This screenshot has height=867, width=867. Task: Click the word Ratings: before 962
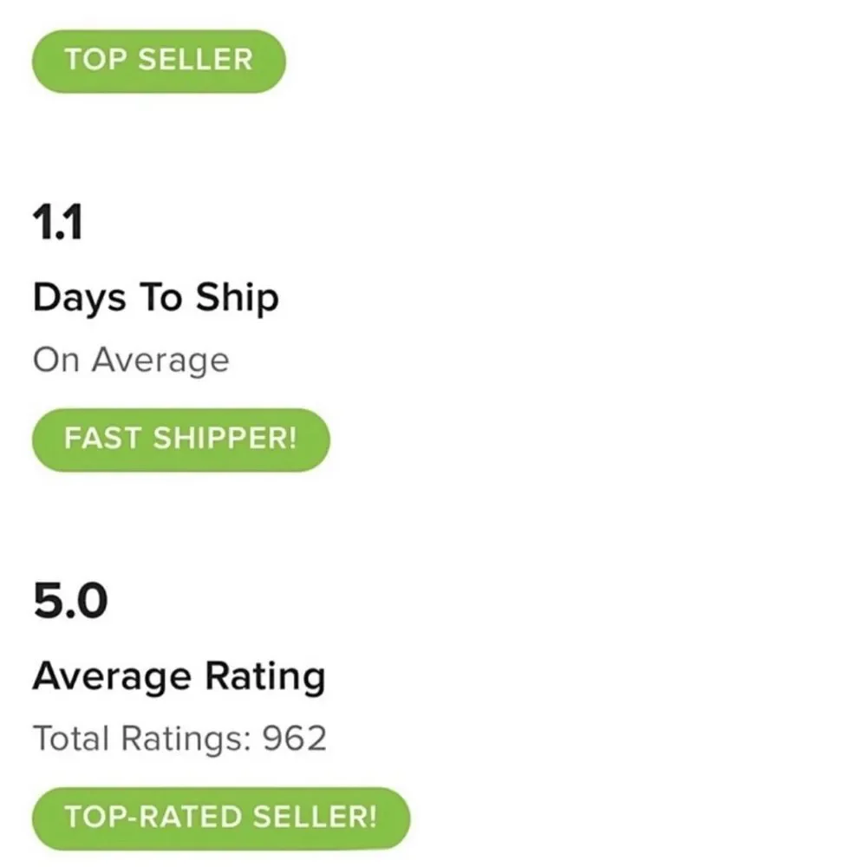point(186,740)
